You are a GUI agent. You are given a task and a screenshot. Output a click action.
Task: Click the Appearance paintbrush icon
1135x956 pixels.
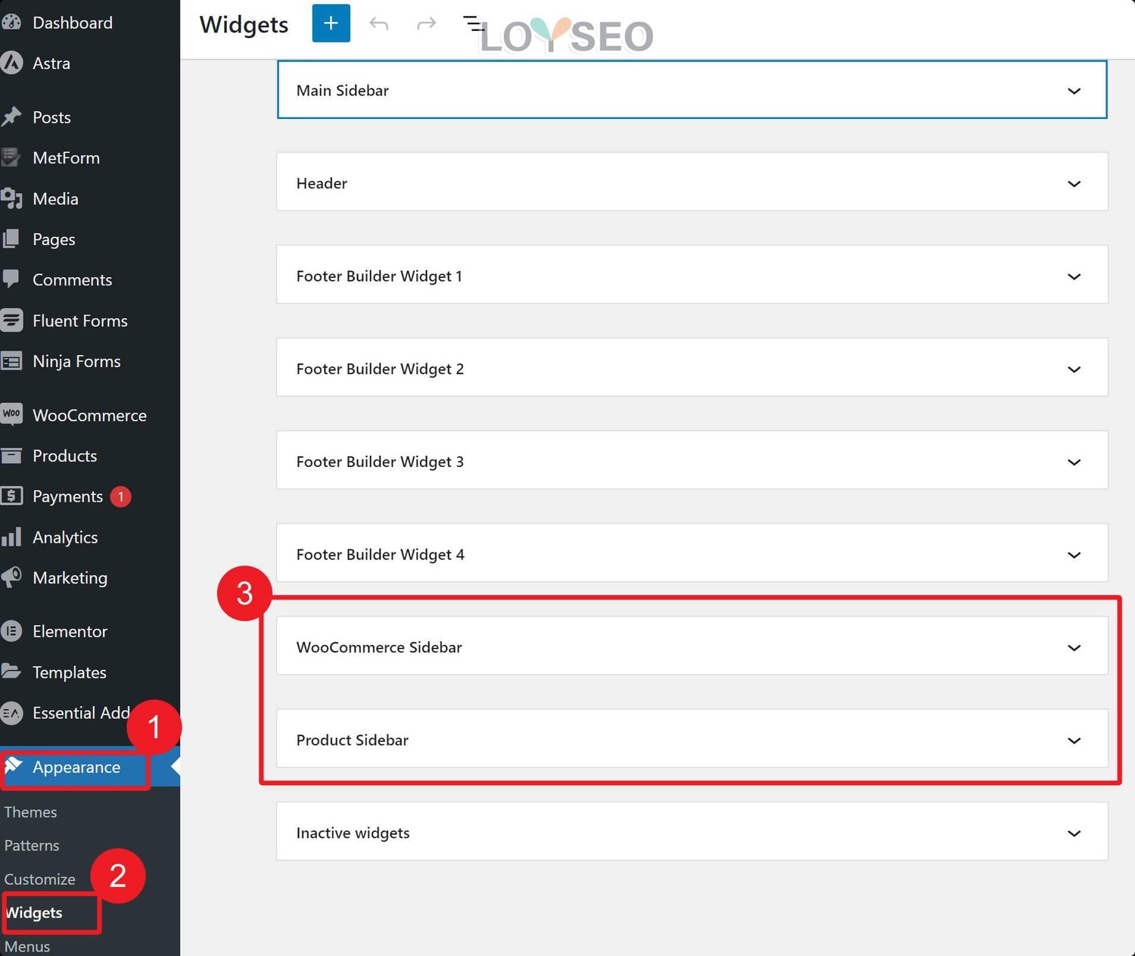(14, 766)
